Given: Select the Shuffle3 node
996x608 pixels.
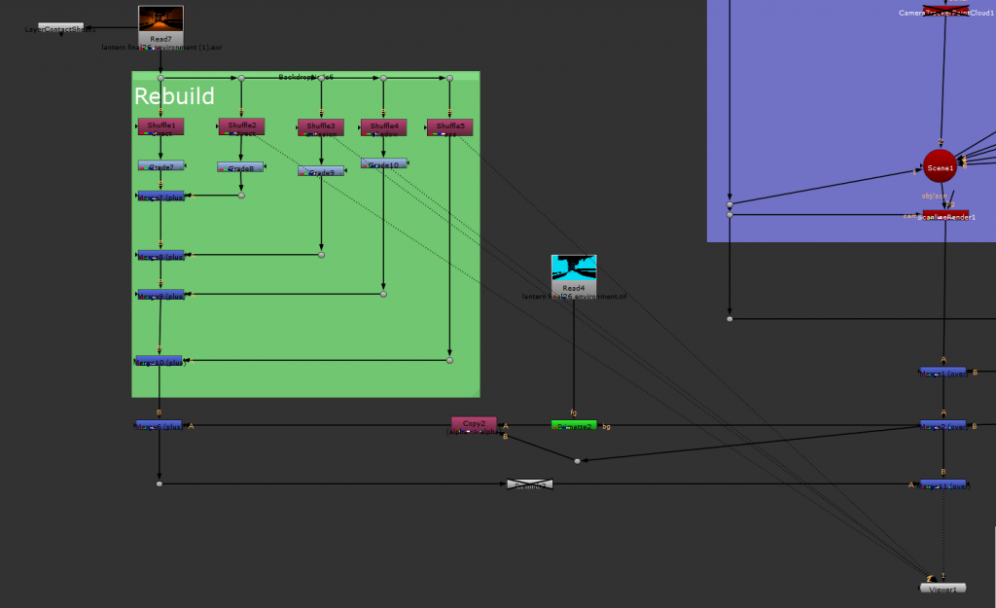Looking at the screenshot, I should pos(321,126).
